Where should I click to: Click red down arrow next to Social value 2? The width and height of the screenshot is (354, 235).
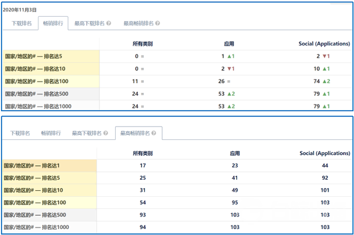(326, 56)
